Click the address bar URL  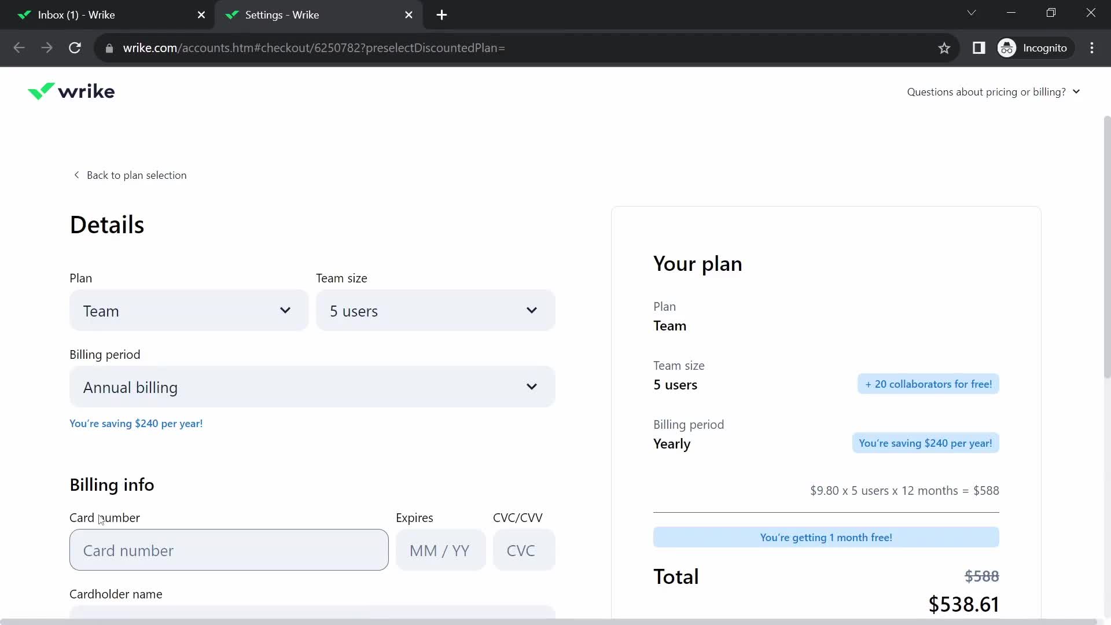point(314,48)
